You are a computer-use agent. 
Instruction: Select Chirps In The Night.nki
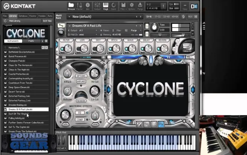(x=26, y=69)
